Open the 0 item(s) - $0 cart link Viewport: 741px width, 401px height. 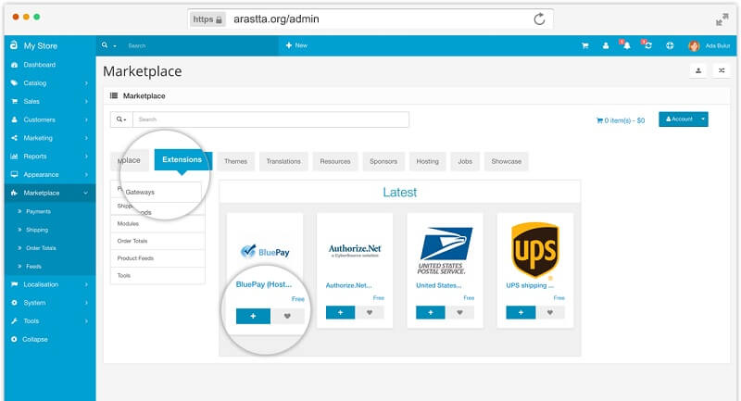(621, 120)
